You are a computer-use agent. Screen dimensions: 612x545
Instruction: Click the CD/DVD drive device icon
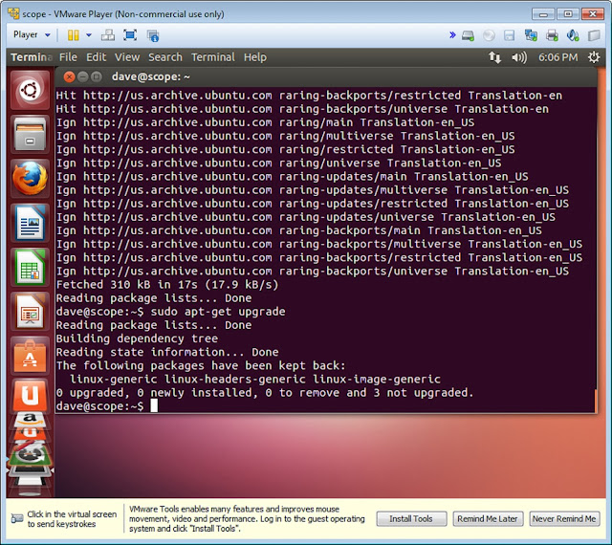(489, 35)
